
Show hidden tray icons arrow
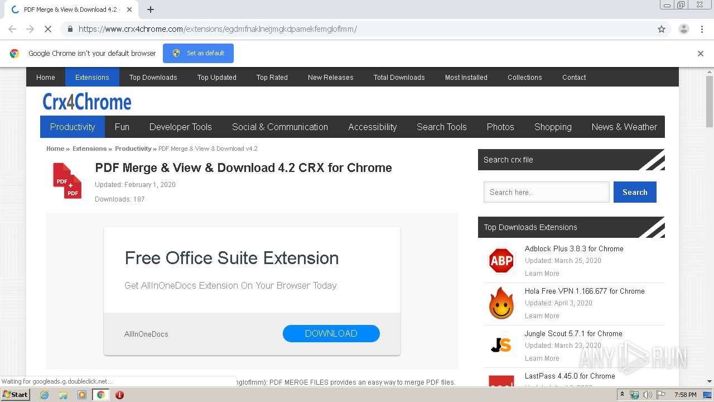click(622, 395)
